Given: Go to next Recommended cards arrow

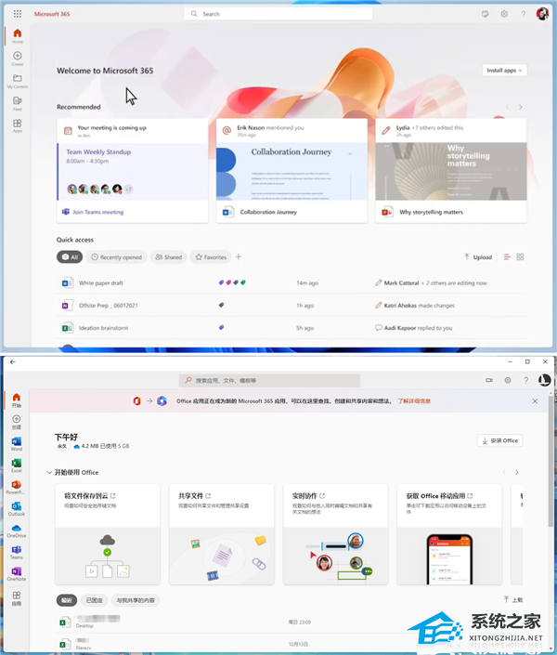Looking at the screenshot, I should pyautogui.click(x=520, y=107).
